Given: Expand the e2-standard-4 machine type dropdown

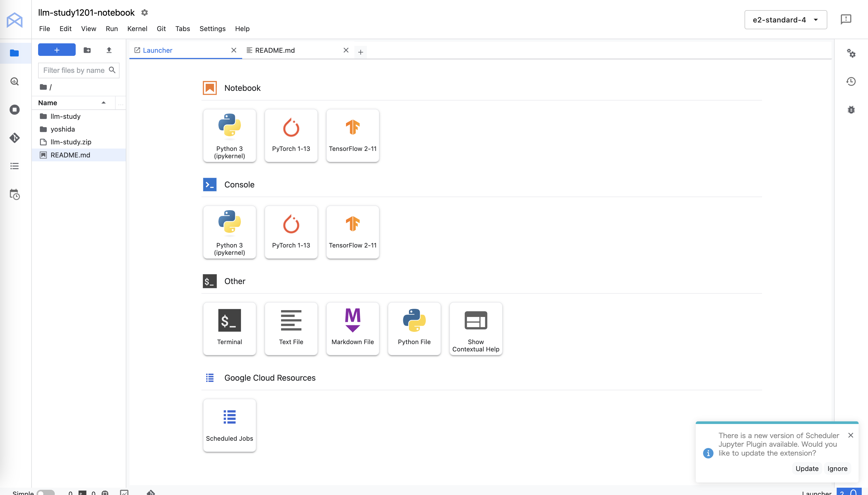Looking at the screenshot, I should pyautogui.click(x=785, y=20).
